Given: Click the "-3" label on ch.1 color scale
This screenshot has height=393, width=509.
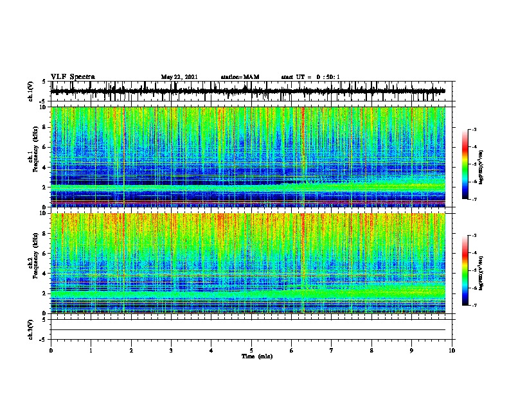Looking at the screenshot, I should click(474, 129).
